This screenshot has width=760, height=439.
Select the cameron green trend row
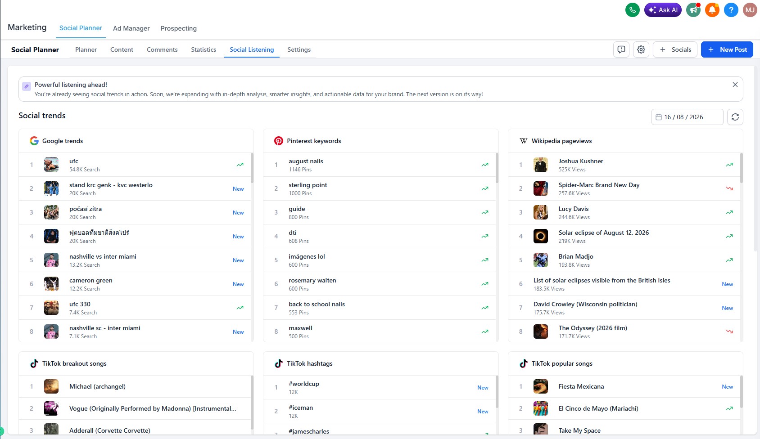[x=135, y=284]
